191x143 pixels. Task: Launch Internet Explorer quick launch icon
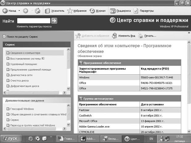(x=30, y=138)
